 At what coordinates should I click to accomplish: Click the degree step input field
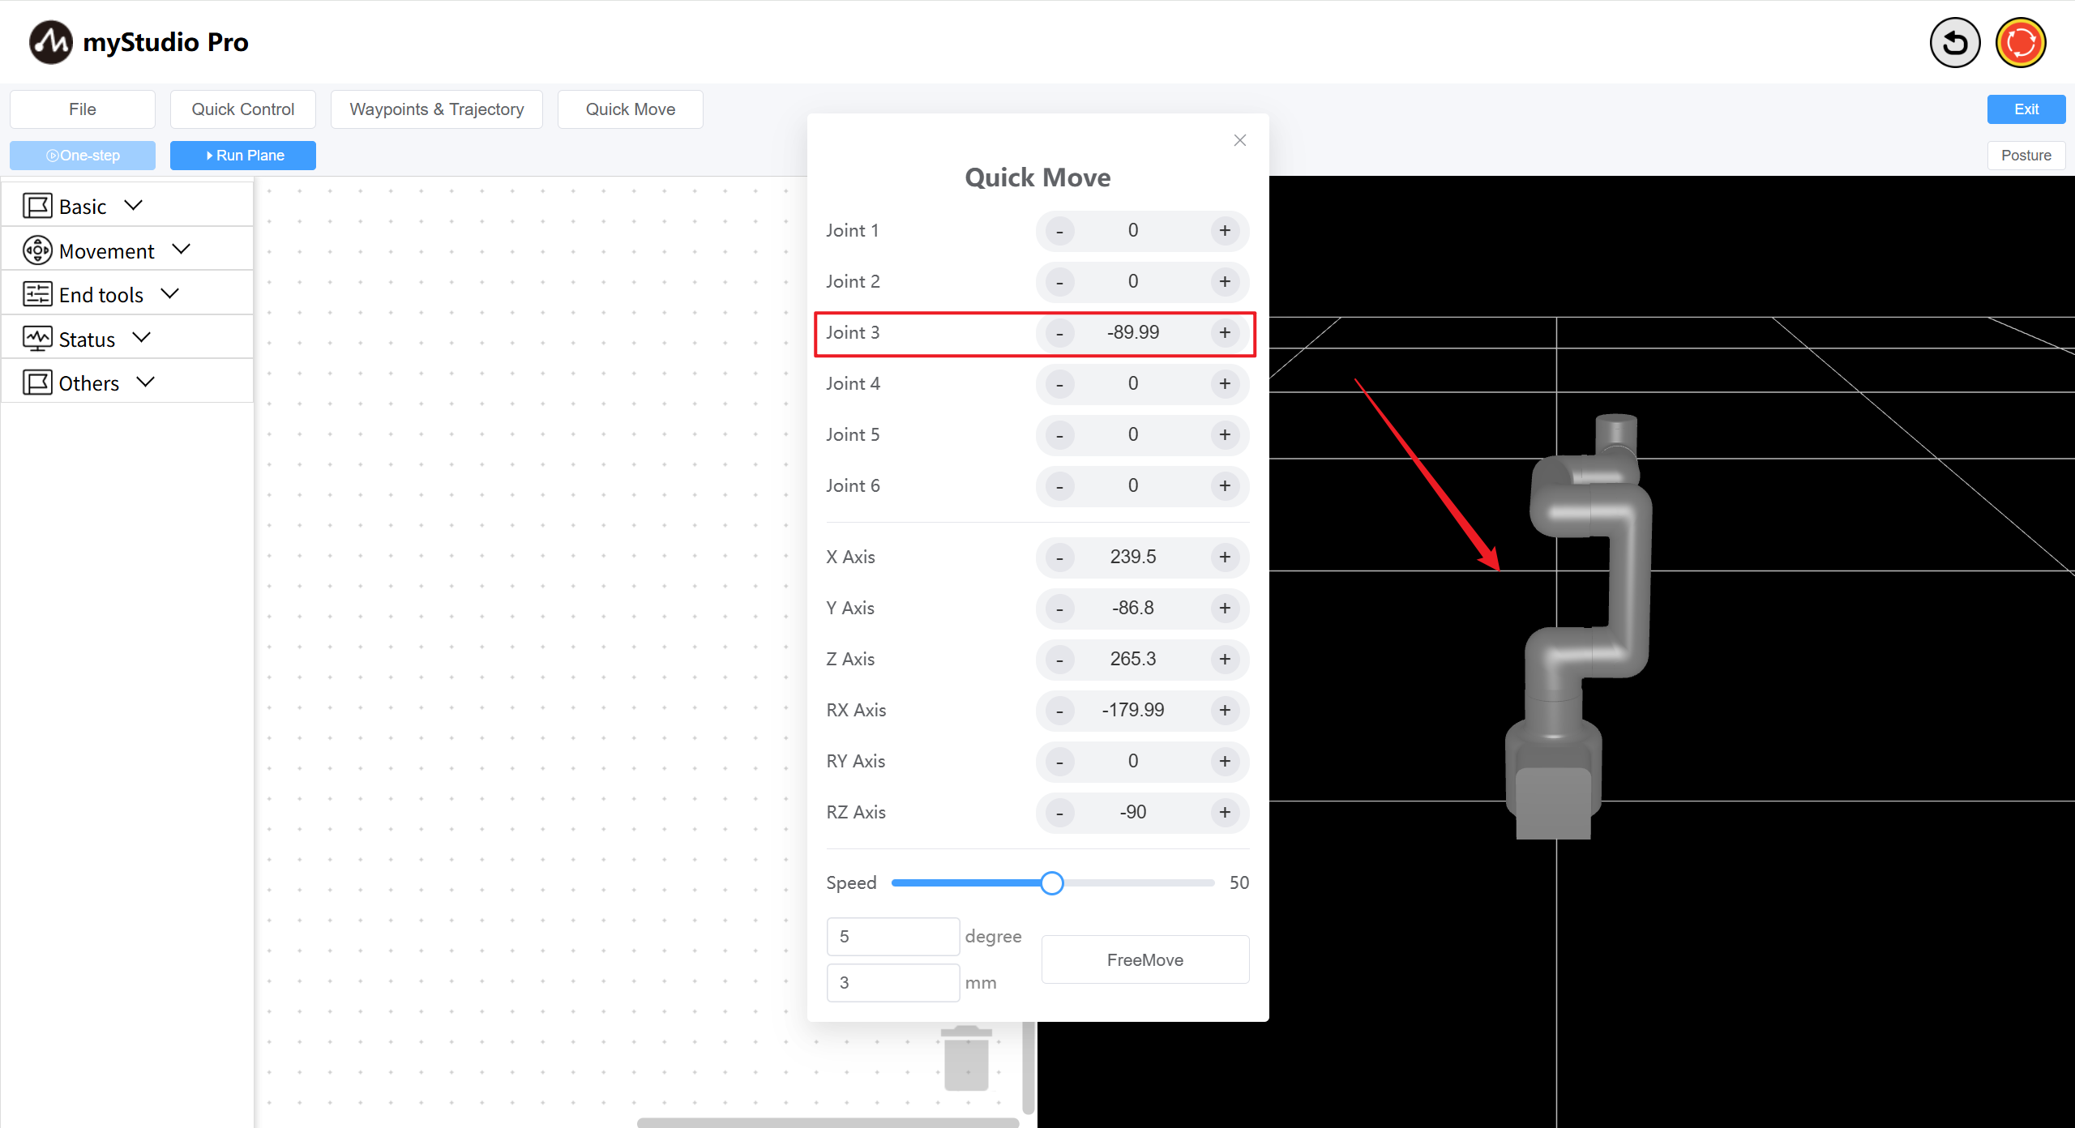click(x=892, y=937)
